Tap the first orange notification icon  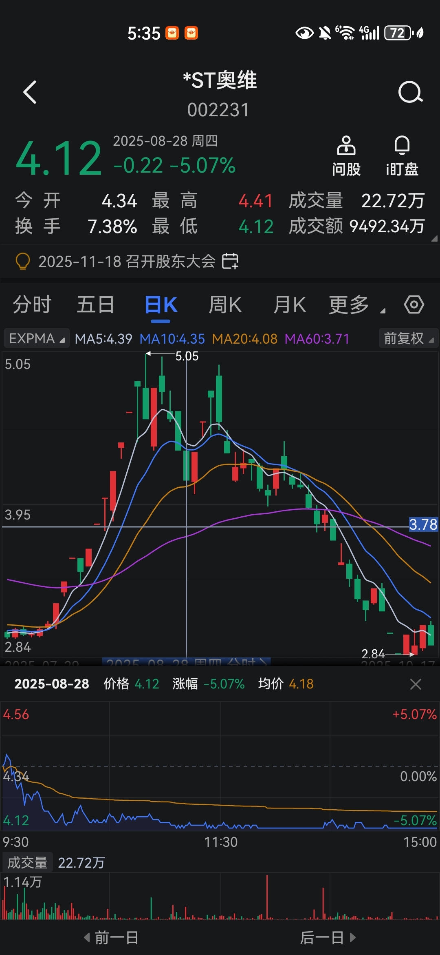click(172, 33)
